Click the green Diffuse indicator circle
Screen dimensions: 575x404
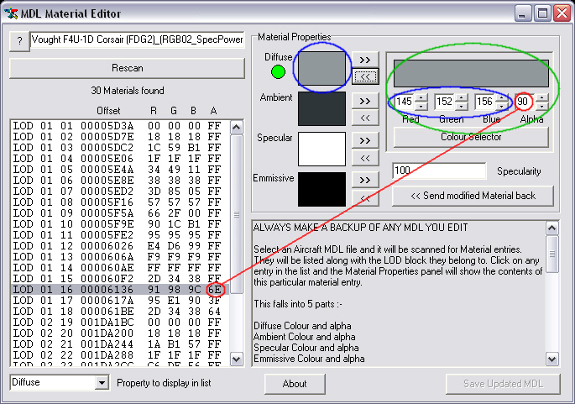(278, 72)
